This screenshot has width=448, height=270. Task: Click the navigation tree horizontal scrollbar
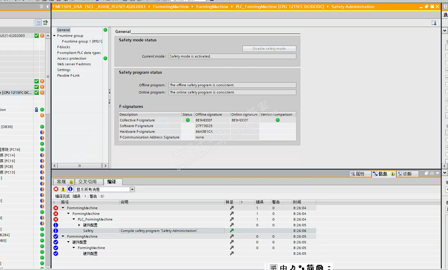coord(79,166)
